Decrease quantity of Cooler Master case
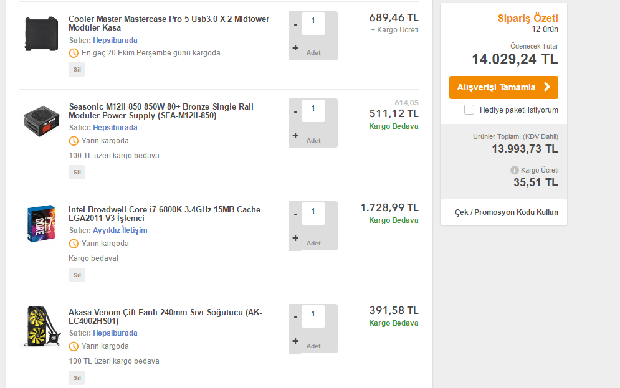Viewport: 620px width, 388px height. [295, 24]
